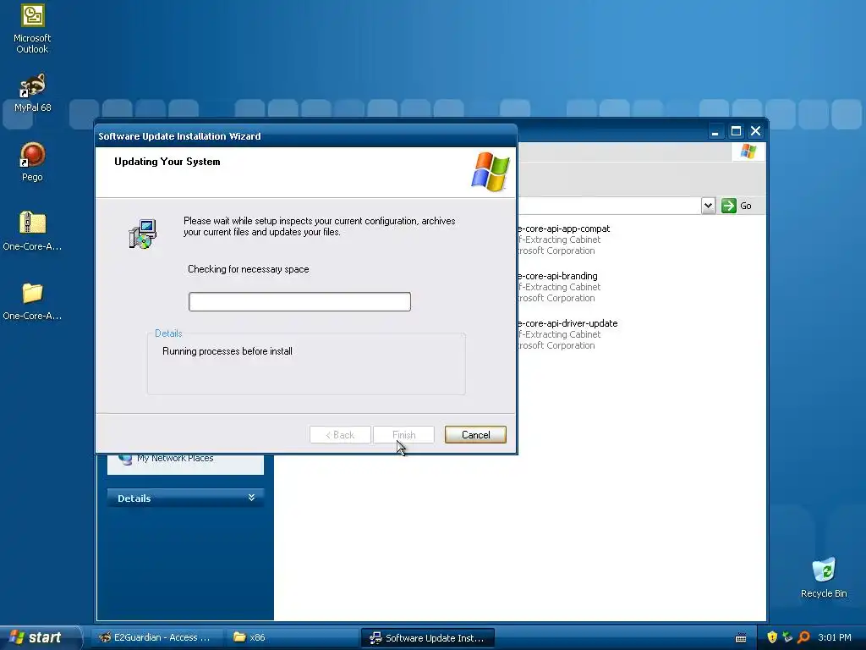The height and width of the screenshot is (650, 866).
Task: Click the Running processes before install text
Action: click(227, 351)
